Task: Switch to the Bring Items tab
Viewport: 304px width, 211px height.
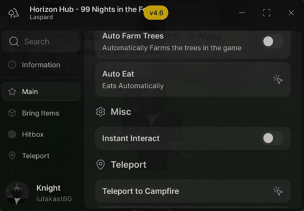Action: click(41, 113)
